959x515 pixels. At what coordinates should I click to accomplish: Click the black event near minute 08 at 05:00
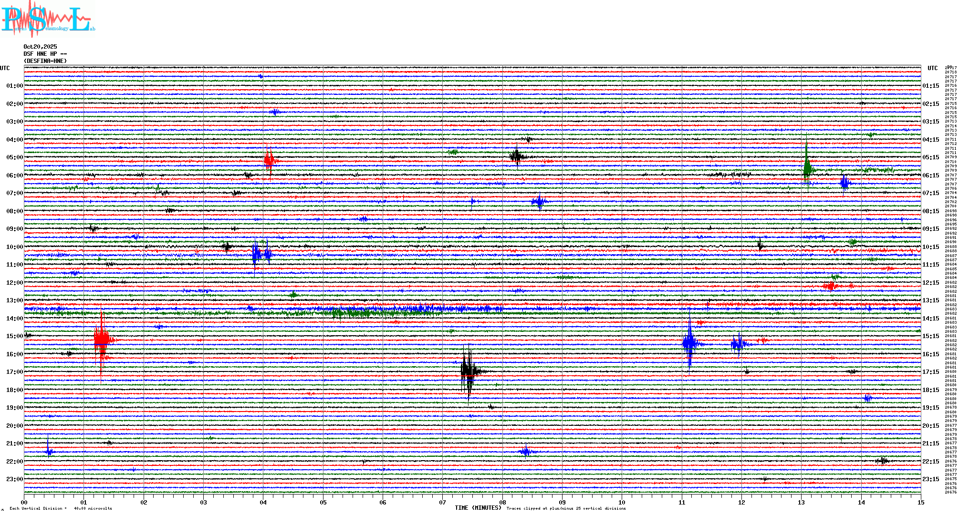coord(517,156)
